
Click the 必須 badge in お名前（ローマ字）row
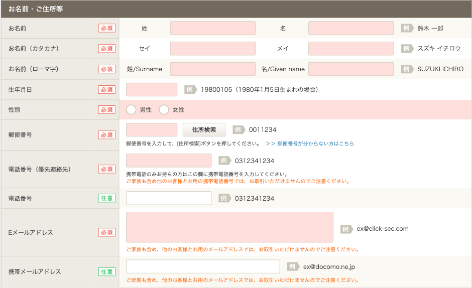point(107,69)
